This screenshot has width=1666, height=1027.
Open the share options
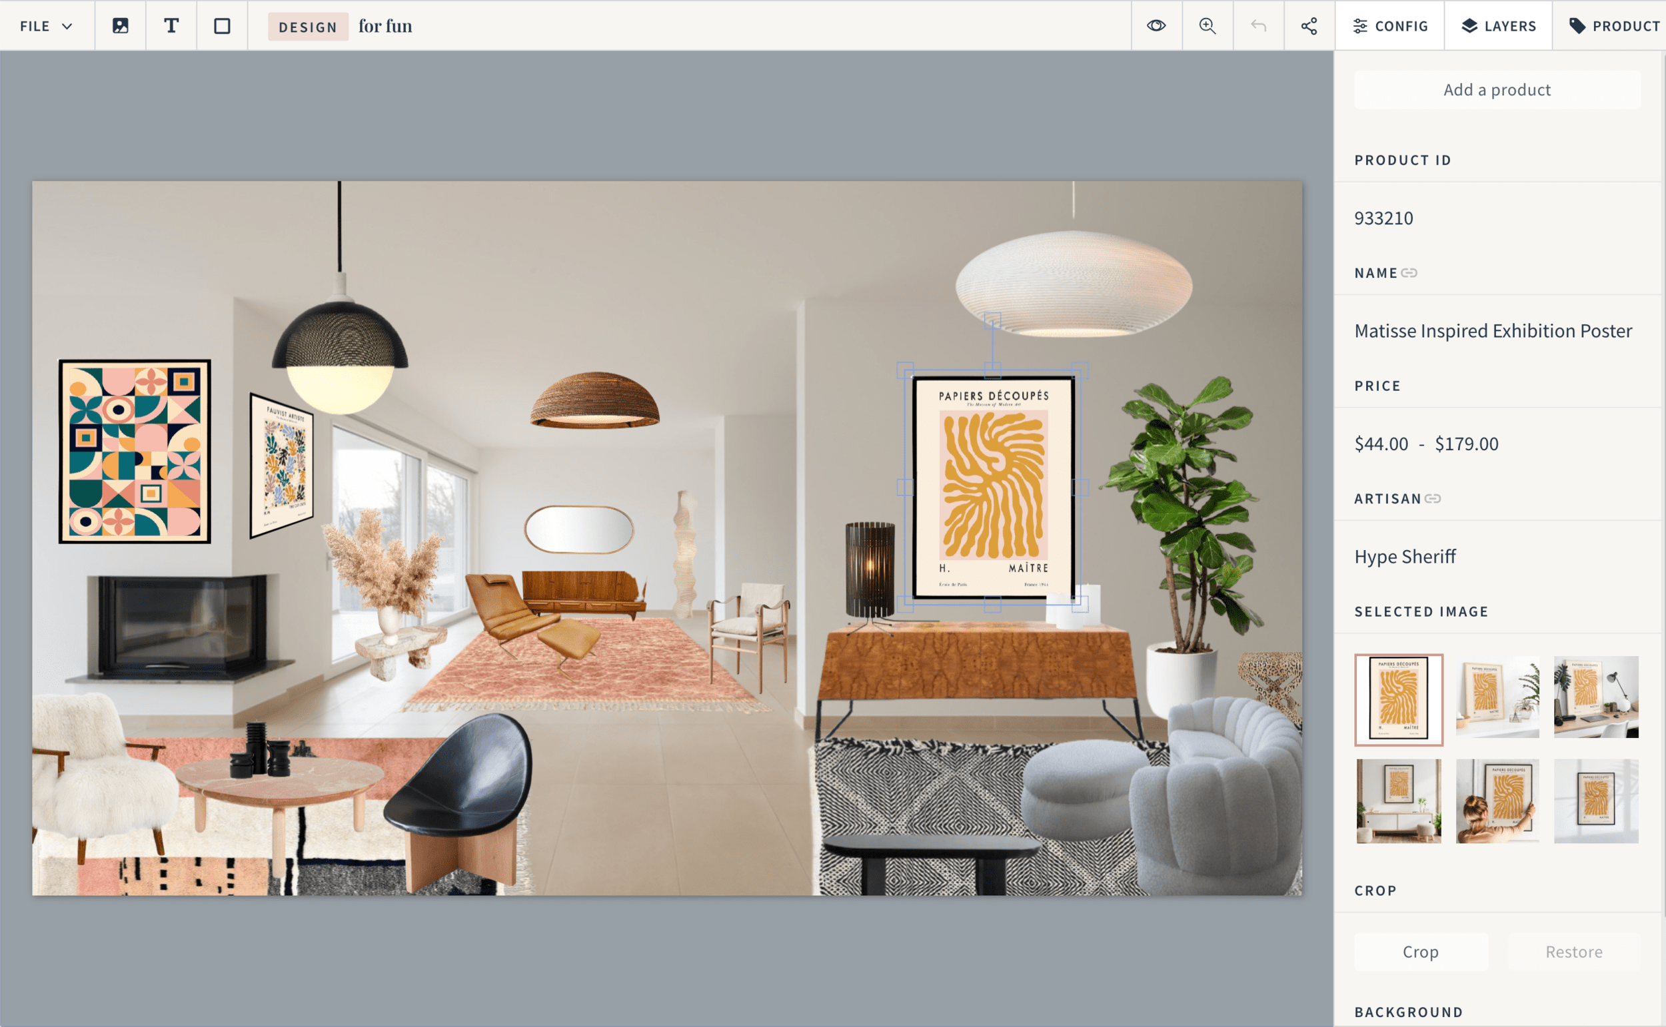coord(1309,26)
